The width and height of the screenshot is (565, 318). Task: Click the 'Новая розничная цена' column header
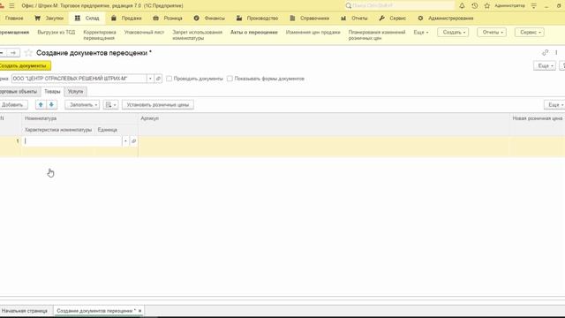(538, 118)
